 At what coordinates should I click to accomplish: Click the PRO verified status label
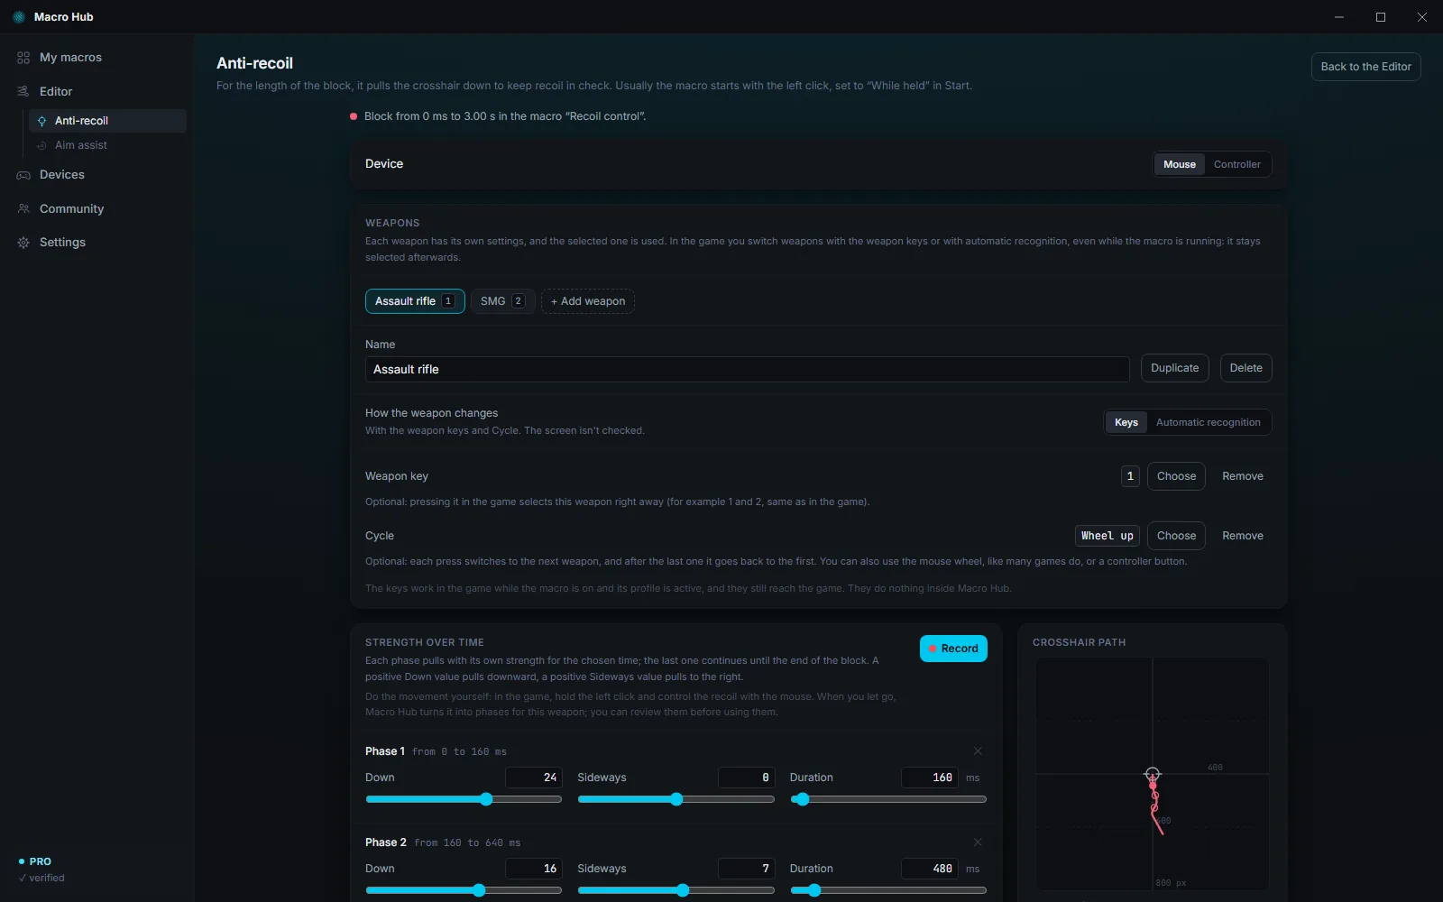coord(41,870)
